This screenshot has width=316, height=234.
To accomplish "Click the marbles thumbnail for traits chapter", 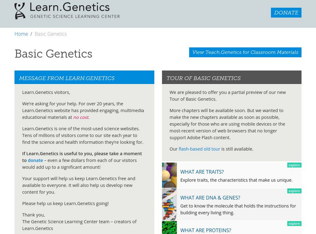I will coord(169,174).
